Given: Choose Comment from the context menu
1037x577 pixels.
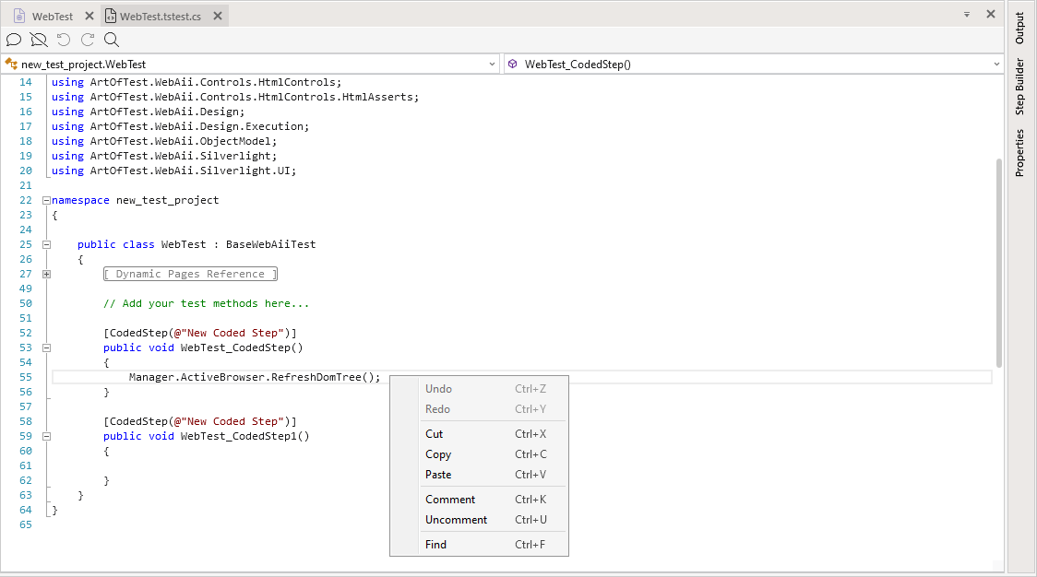Looking at the screenshot, I should [x=479, y=499].
